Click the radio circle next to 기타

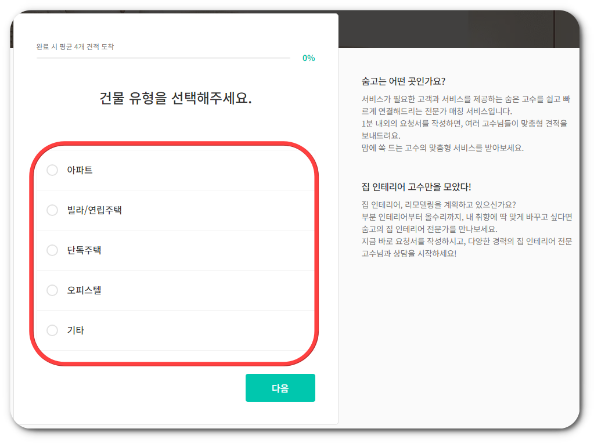pos(52,330)
